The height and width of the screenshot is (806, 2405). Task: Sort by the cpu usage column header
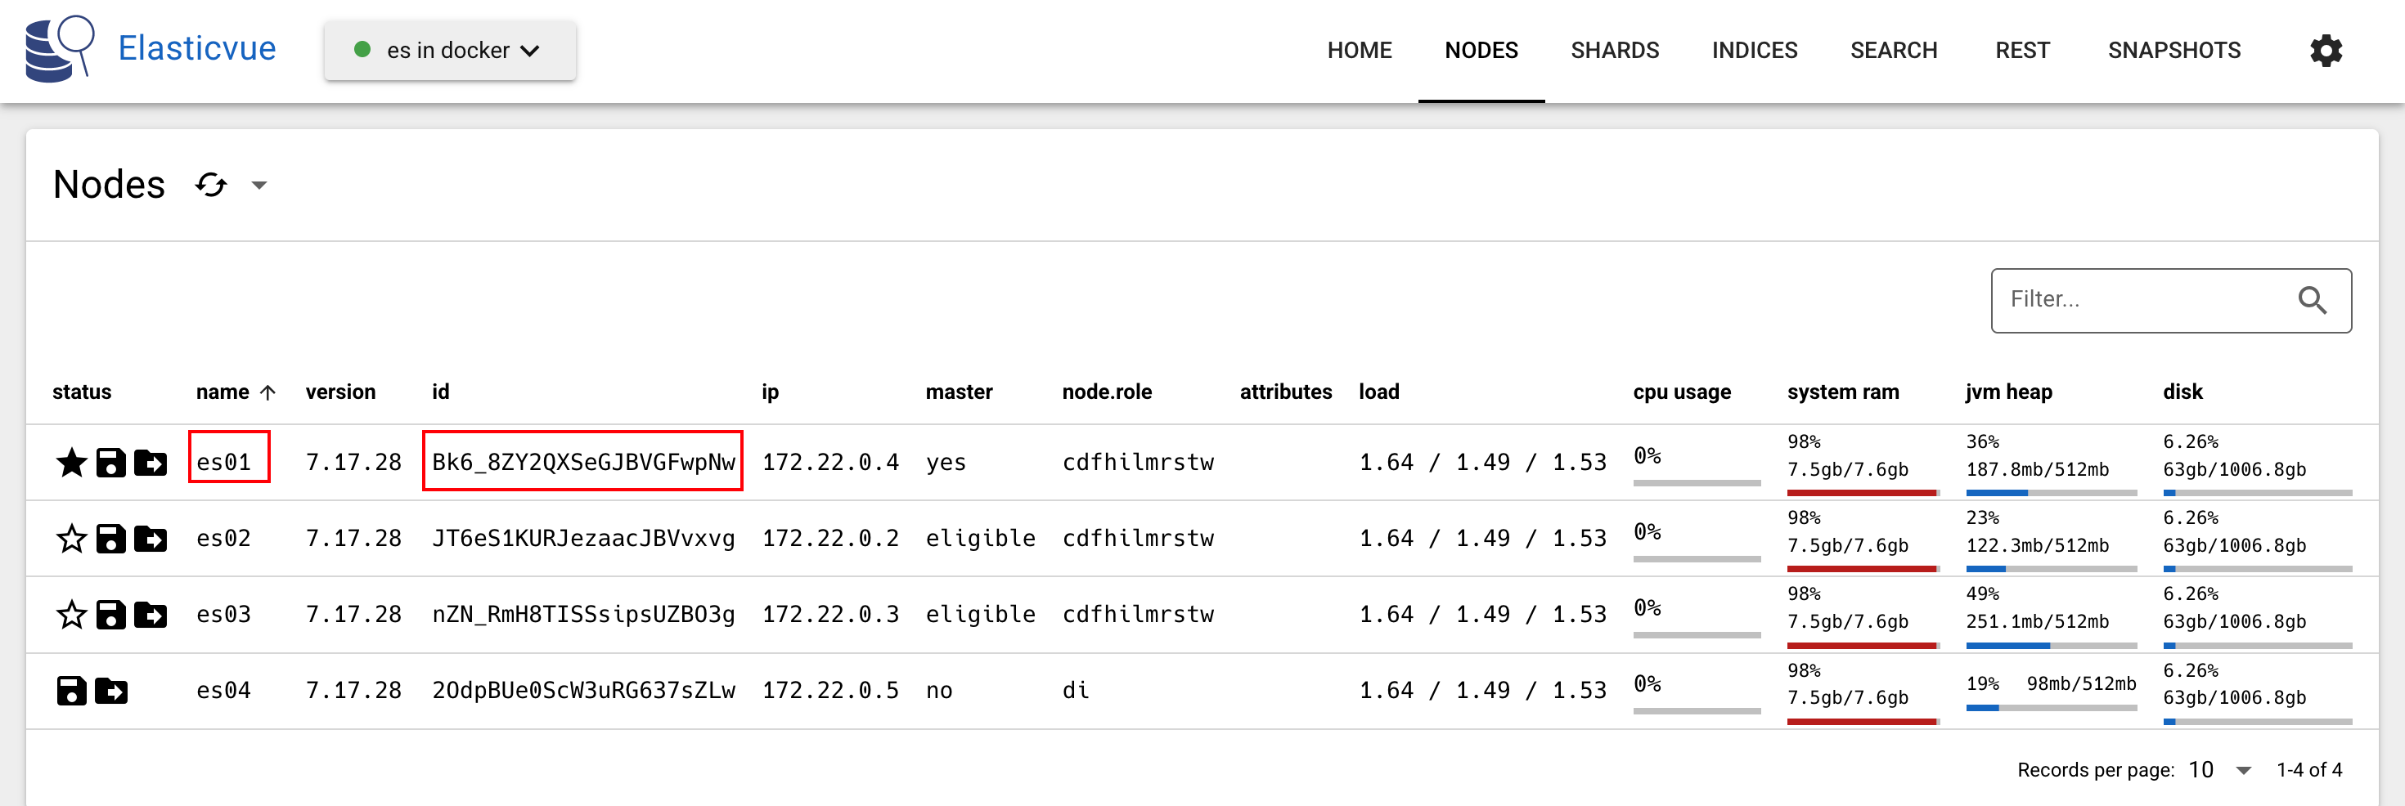click(1683, 392)
